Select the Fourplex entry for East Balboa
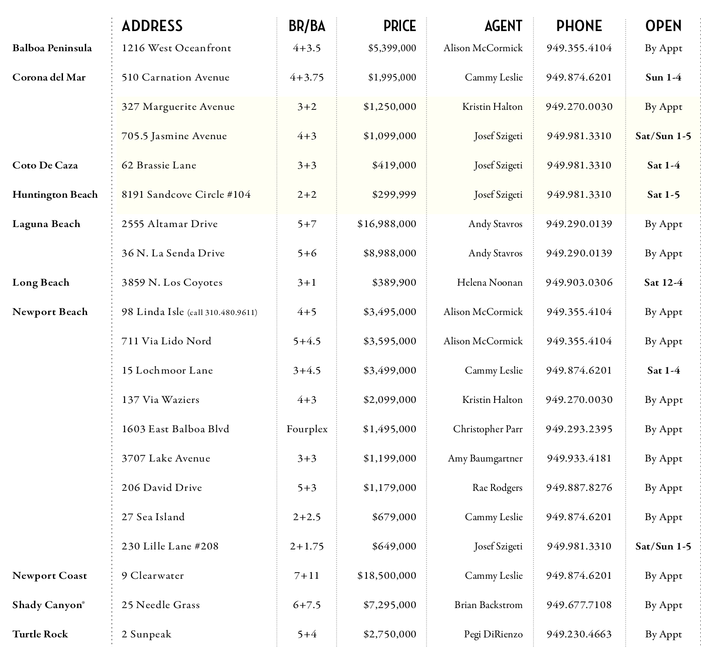The height and width of the screenshot is (647, 701). coord(307,429)
